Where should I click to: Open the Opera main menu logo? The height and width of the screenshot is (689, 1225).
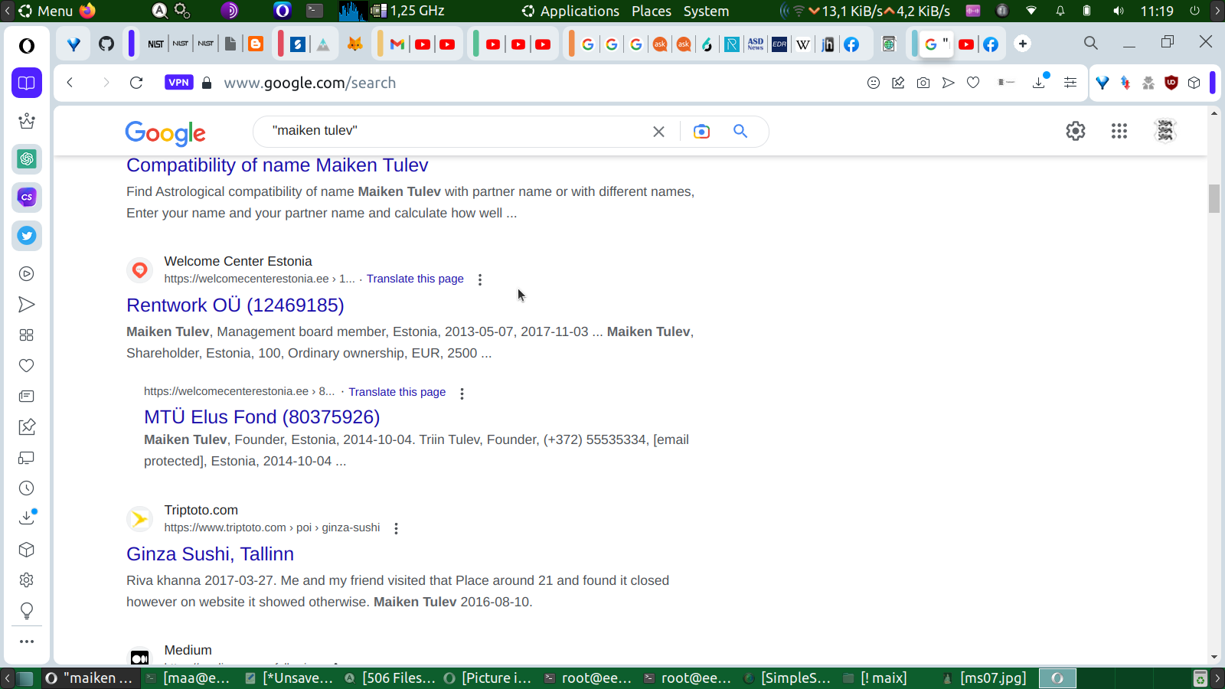27,46
